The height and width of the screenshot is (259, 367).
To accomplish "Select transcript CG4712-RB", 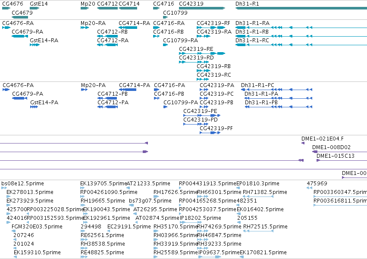I will 113,32.
